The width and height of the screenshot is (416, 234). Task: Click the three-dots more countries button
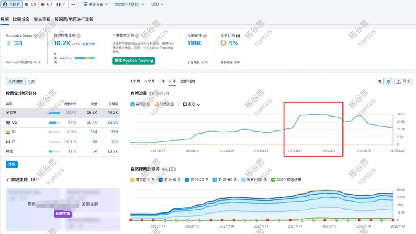tap(73, 4)
